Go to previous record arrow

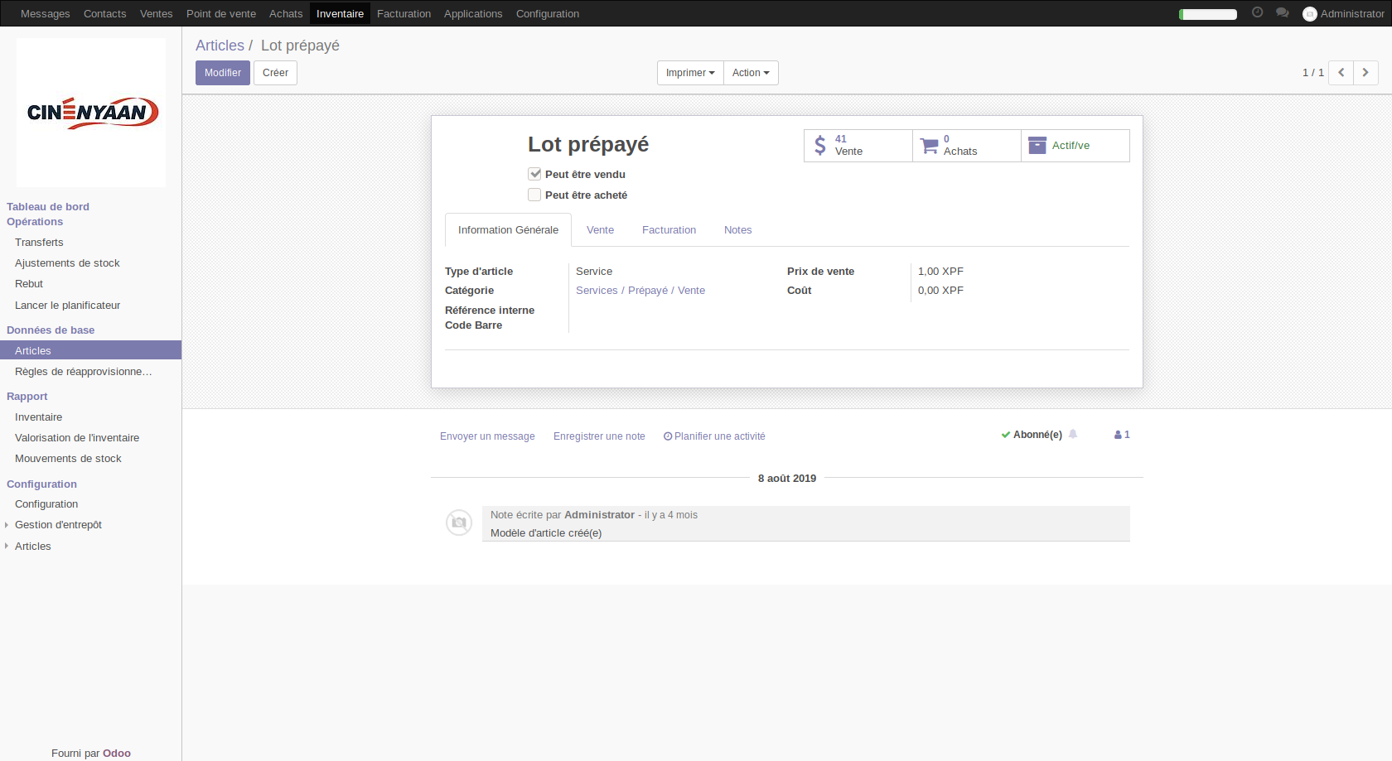(1341, 73)
